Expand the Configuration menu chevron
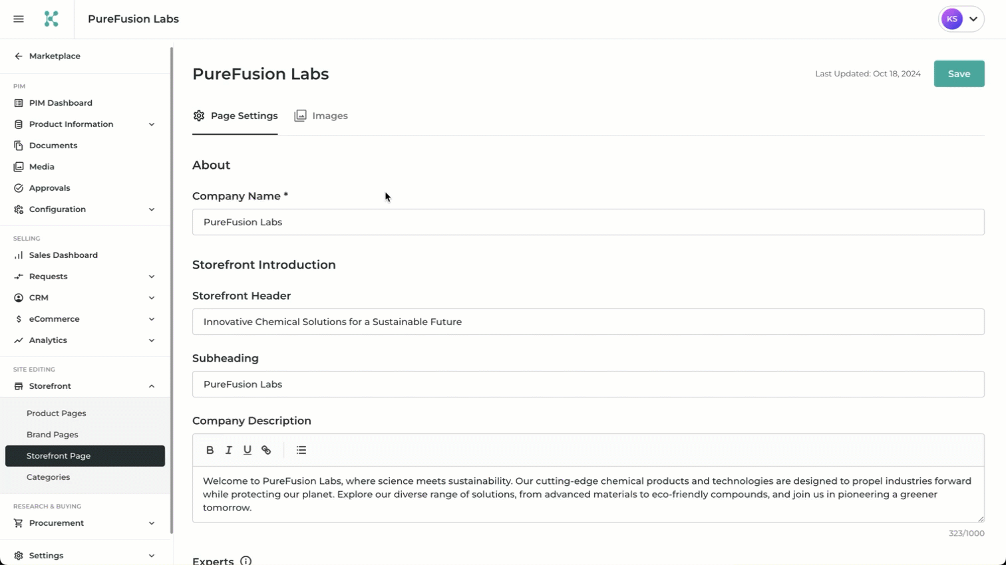This screenshot has height=565, width=1006. 152,209
